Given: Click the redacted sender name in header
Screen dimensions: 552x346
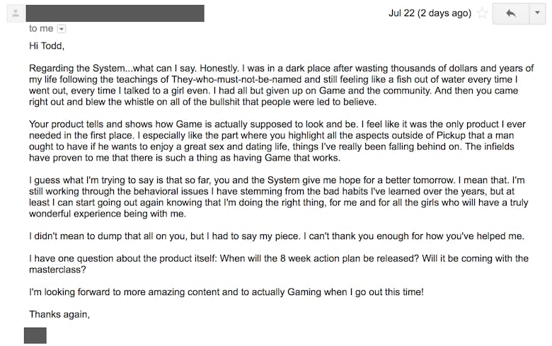Looking at the screenshot, I should (x=116, y=13).
